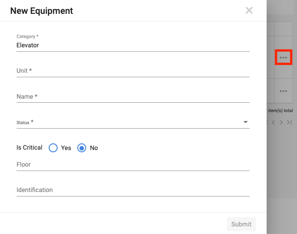Select Yes for Is Critical
297x234 pixels.
(53, 148)
